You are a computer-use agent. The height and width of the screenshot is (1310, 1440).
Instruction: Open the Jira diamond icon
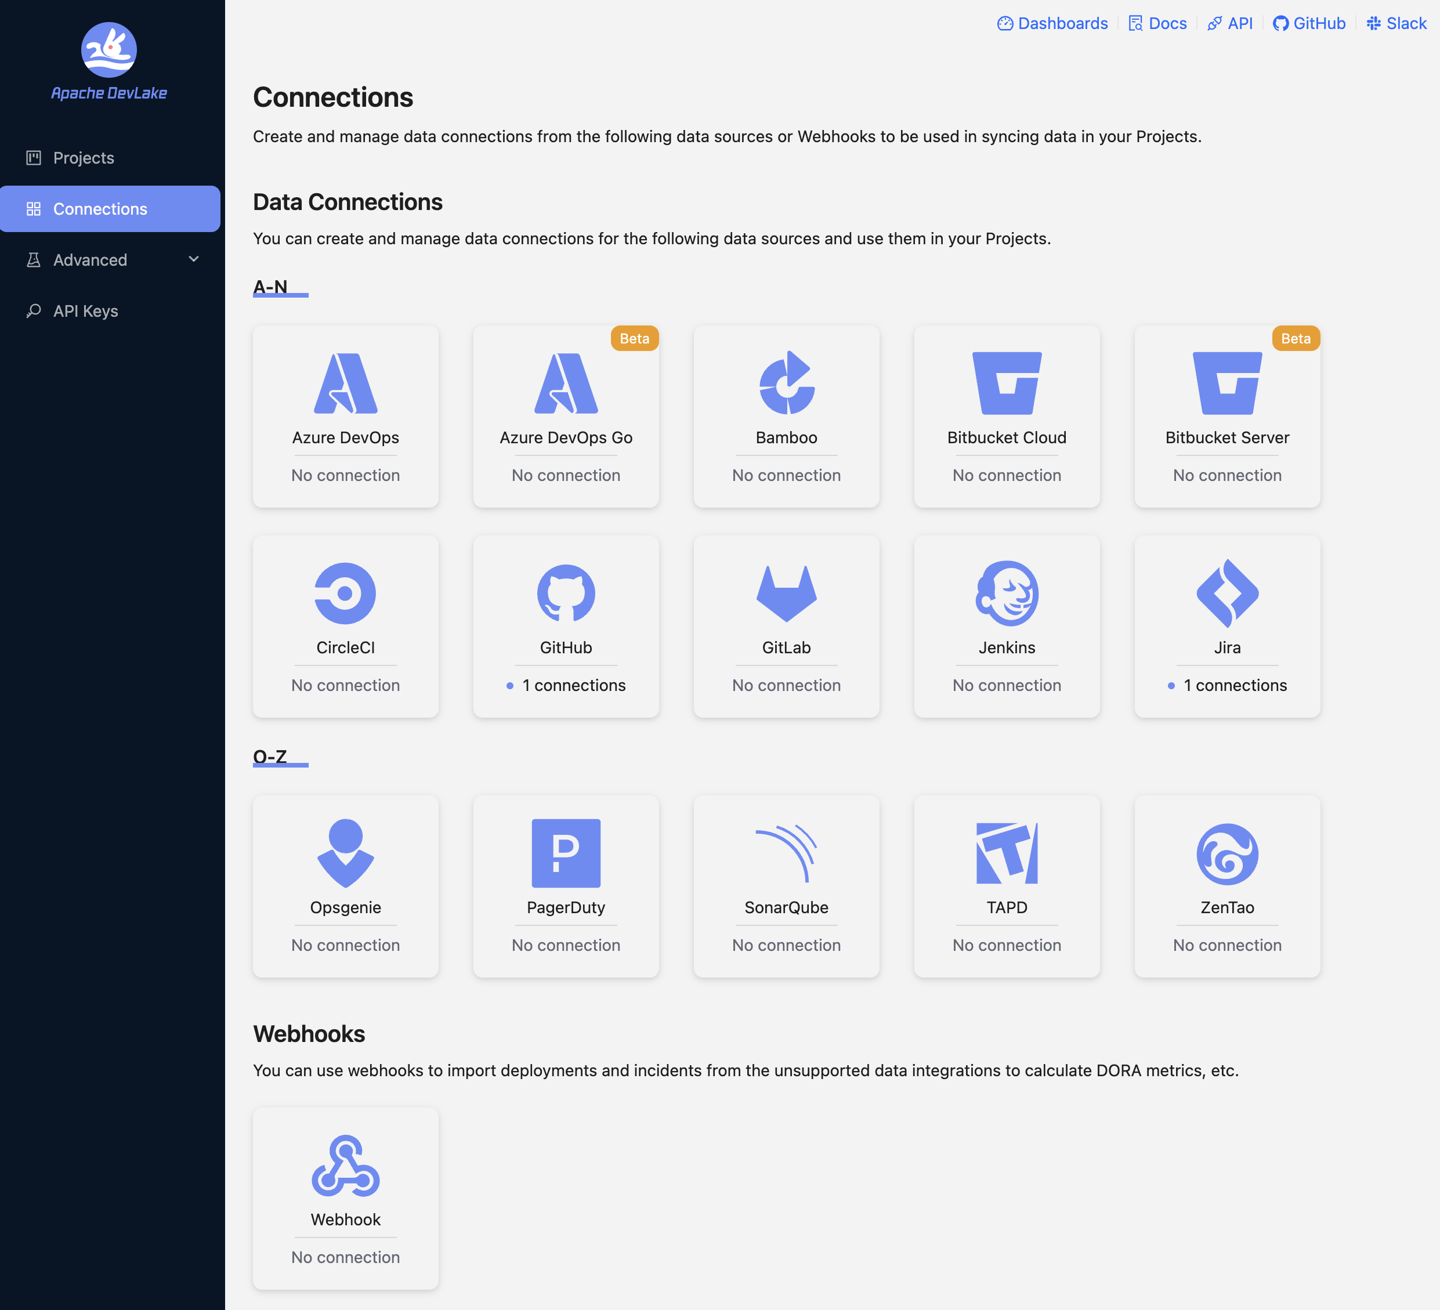[x=1227, y=593]
